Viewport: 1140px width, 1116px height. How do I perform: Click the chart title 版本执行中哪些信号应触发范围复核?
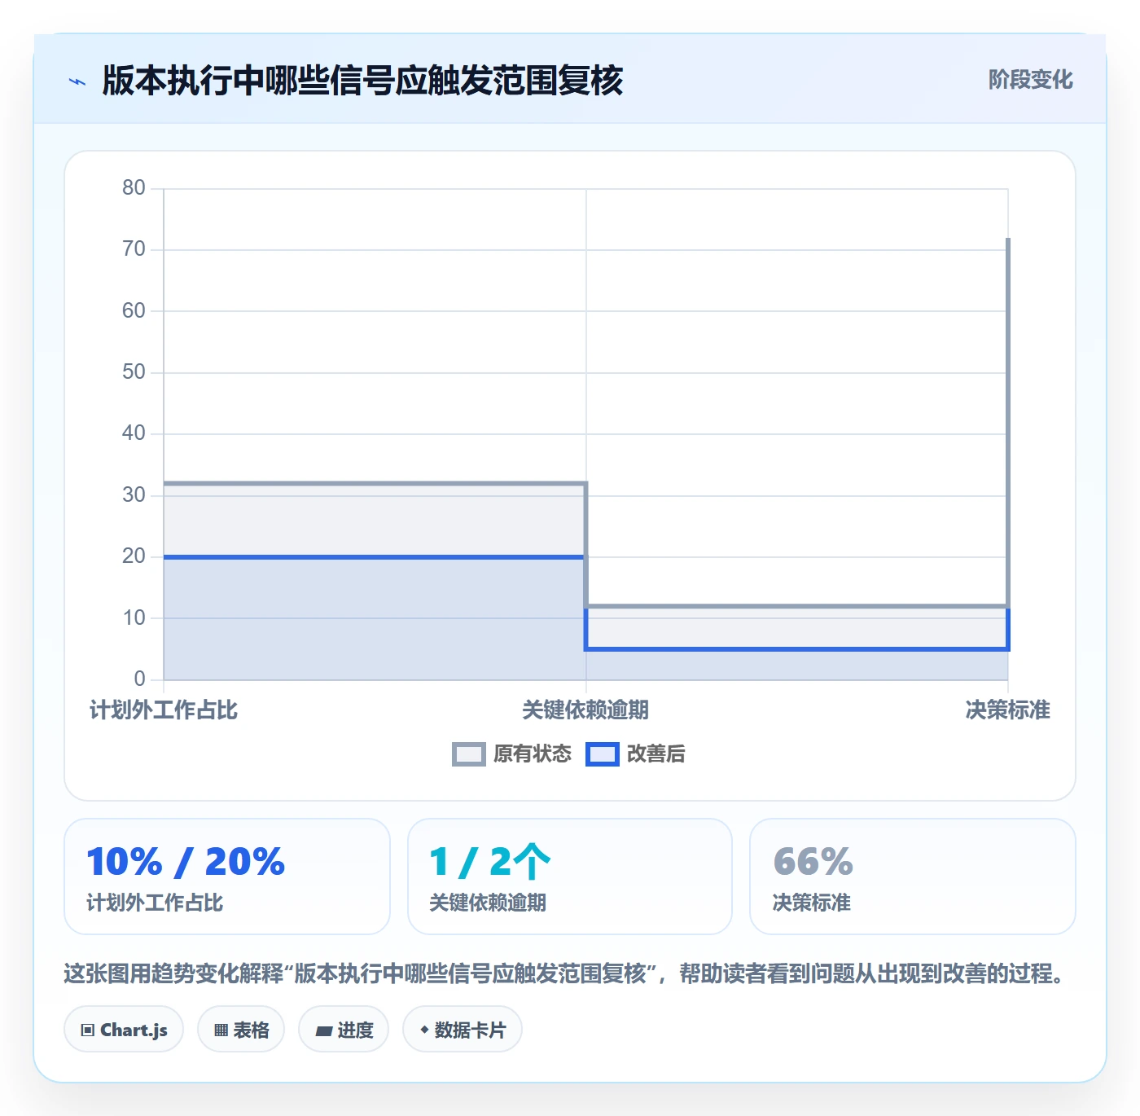click(362, 81)
